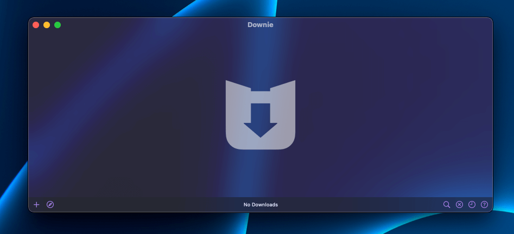The image size is (514, 234).
Task: Close the Downie window with red button
Action: (36, 25)
